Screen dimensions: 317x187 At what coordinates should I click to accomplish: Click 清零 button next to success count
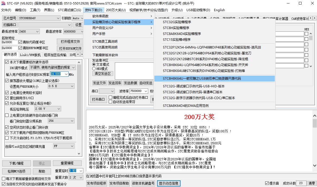point(312,183)
